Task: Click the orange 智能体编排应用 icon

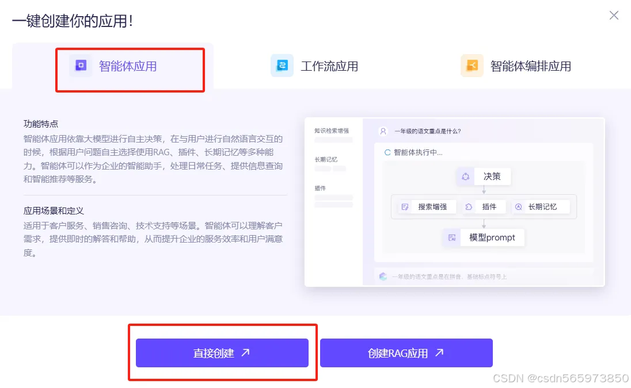Action: [x=472, y=66]
